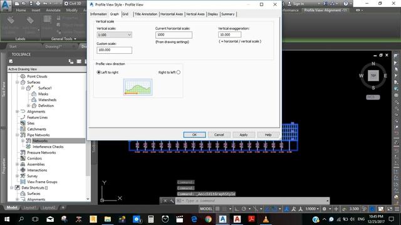This screenshot has height=225, width=401.
Task: Open VLC media player from the taskbar
Action: pos(266,219)
